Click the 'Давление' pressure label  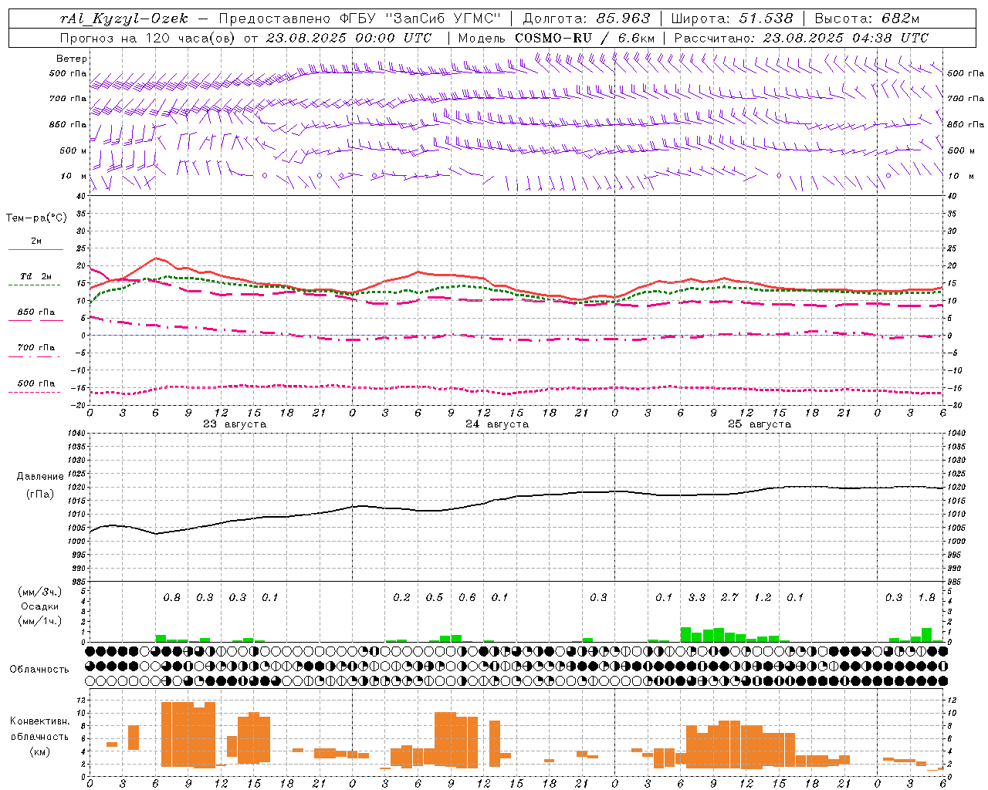click(x=40, y=477)
